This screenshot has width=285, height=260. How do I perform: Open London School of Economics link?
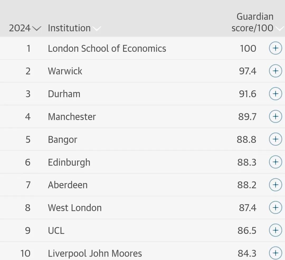click(x=107, y=49)
